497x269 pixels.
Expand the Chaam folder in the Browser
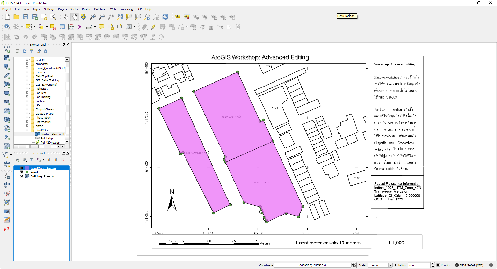(x=27, y=59)
